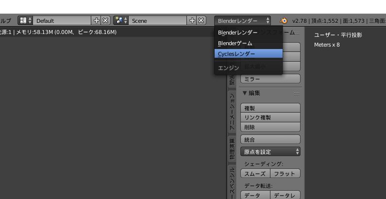Screen dimensions: 386x199
Task: Open the 原点を設定 dropdown
Action: 270,151
